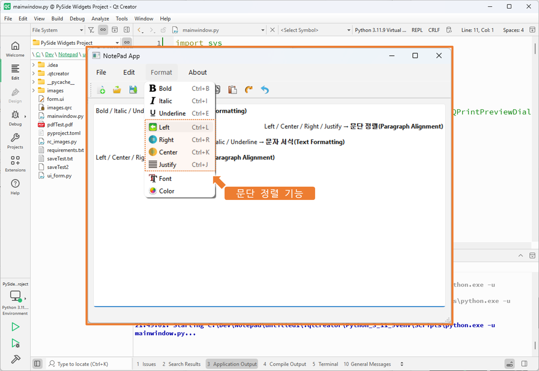Open Welcome mode in Qt Creator sidebar
This screenshot has height=371, width=539.
click(15, 49)
